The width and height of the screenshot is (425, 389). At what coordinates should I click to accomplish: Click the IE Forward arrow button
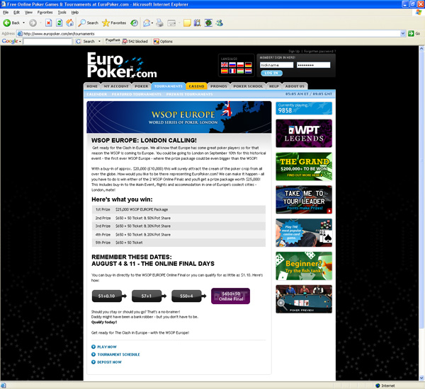[33, 23]
